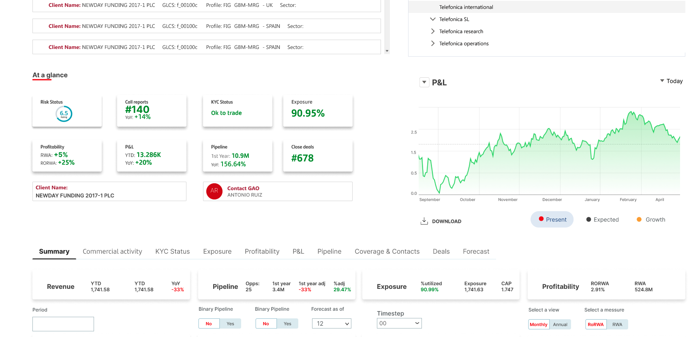Click ANTONIO RUIZ contact name

click(x=245, y=195)
